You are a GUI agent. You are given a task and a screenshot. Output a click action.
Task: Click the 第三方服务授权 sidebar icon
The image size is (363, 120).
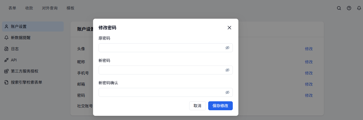click(6, 71)
